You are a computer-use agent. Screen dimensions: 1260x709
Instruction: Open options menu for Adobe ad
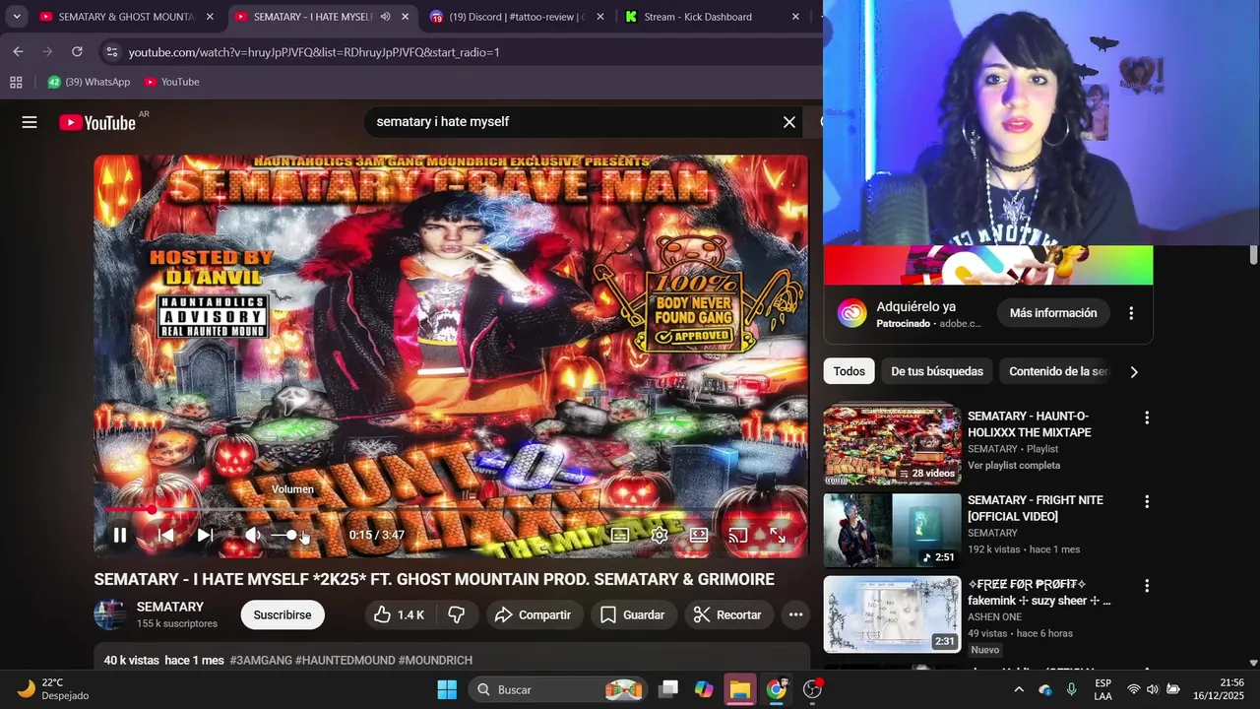pyautogui.click(x=1131, y=313)
